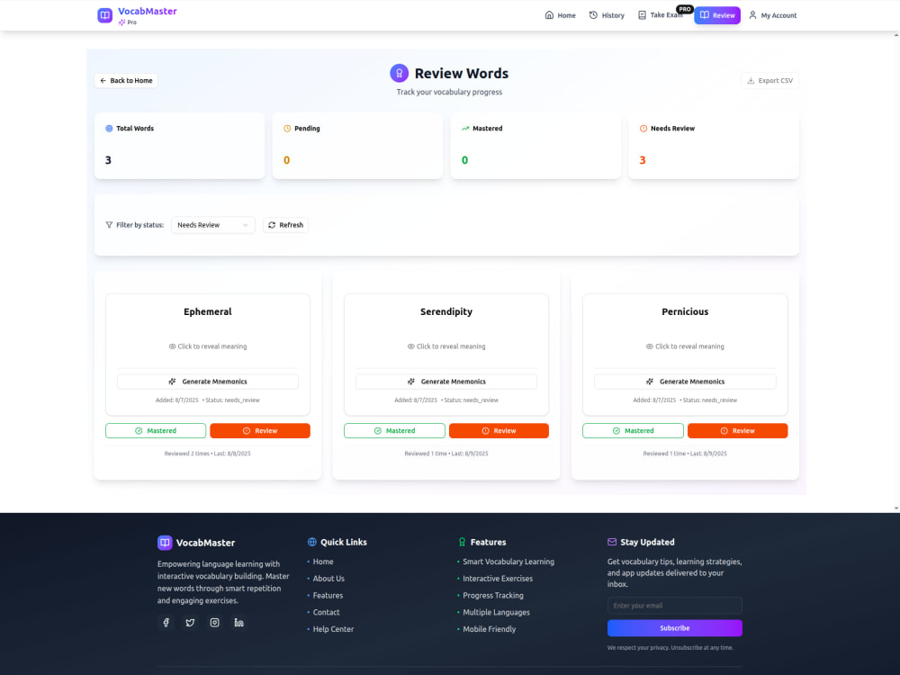900x675 pixels.
Task: Open the Filter by status dropdown
Action: point(213,225)
